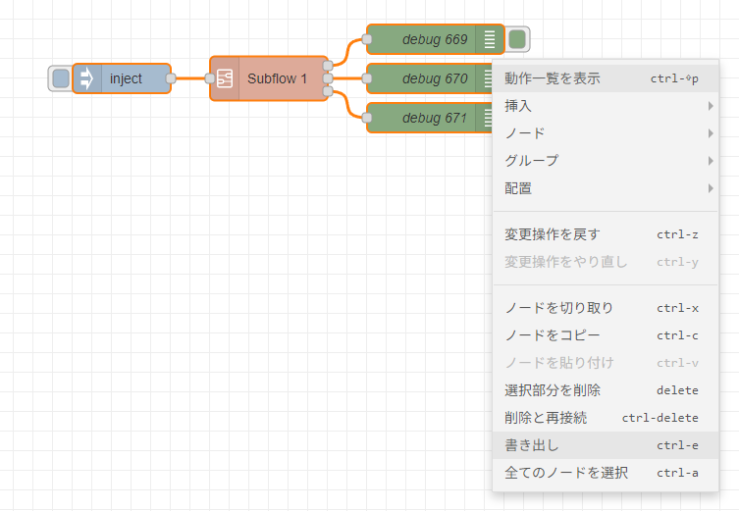Click the top output port of Subflow 1
The image size is (739, 511).
[x=328, y=65]
